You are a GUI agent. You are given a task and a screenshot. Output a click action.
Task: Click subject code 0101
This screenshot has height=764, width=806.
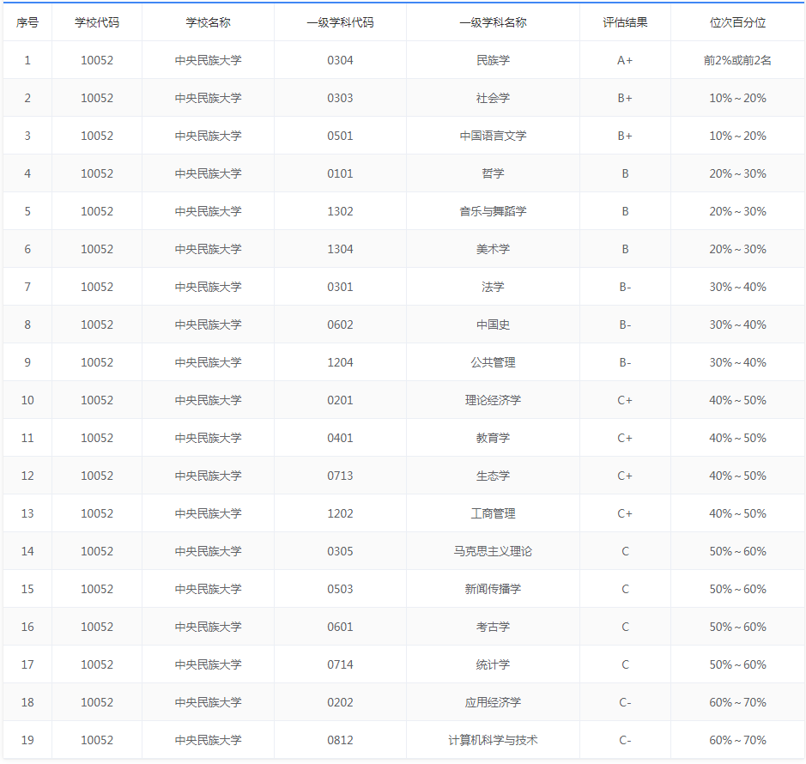click(340, 173)
